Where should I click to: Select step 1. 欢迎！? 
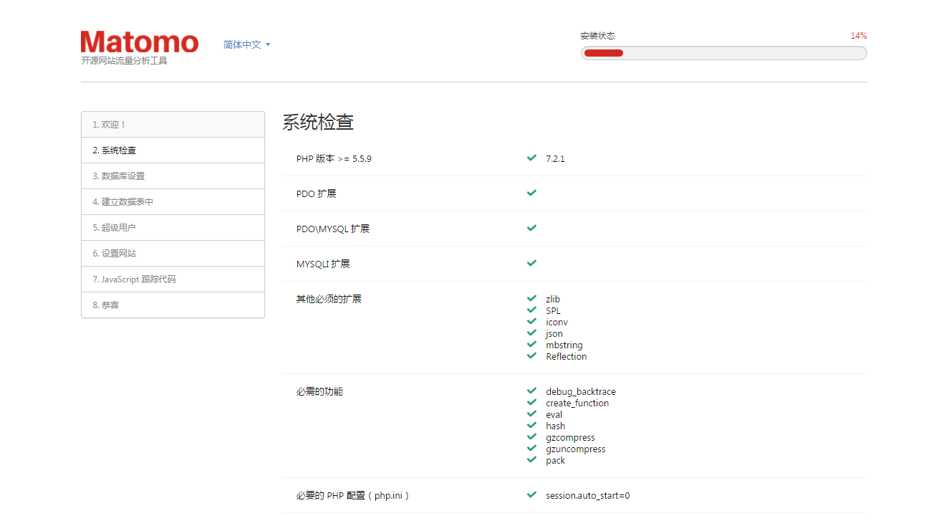click(173, 125)
